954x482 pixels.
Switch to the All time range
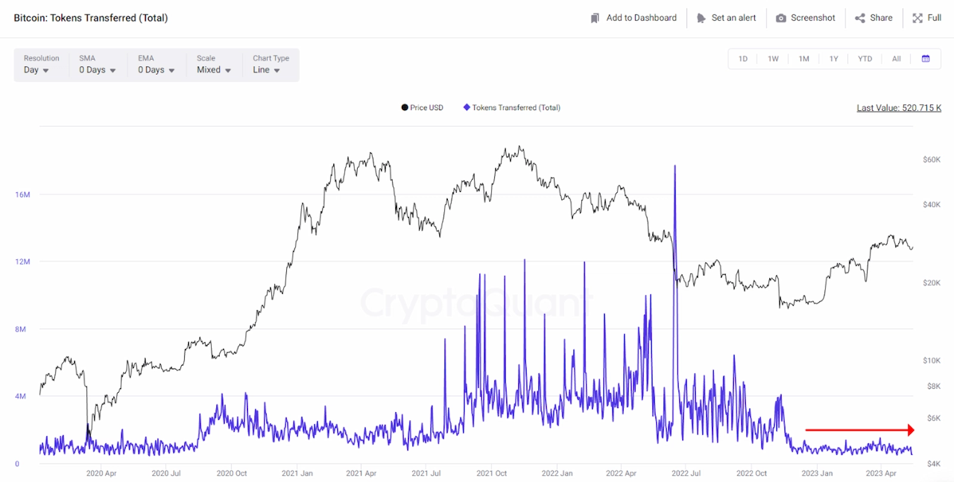896,58
